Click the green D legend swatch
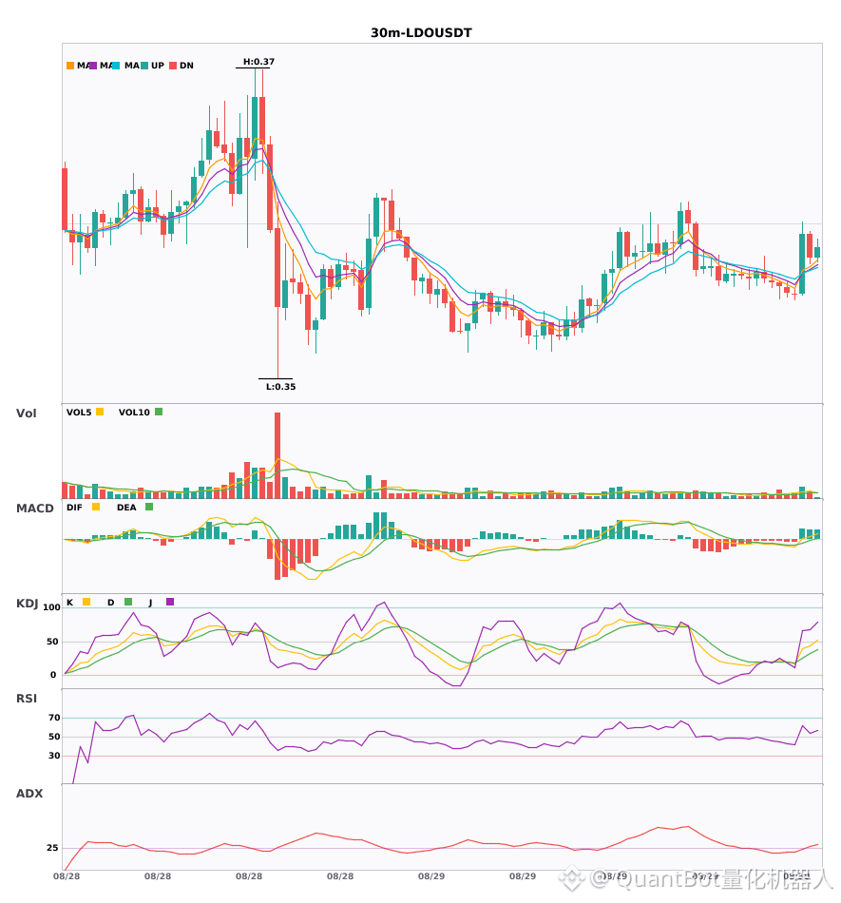This screenshot has width=841, height=903. pos(128,602)
